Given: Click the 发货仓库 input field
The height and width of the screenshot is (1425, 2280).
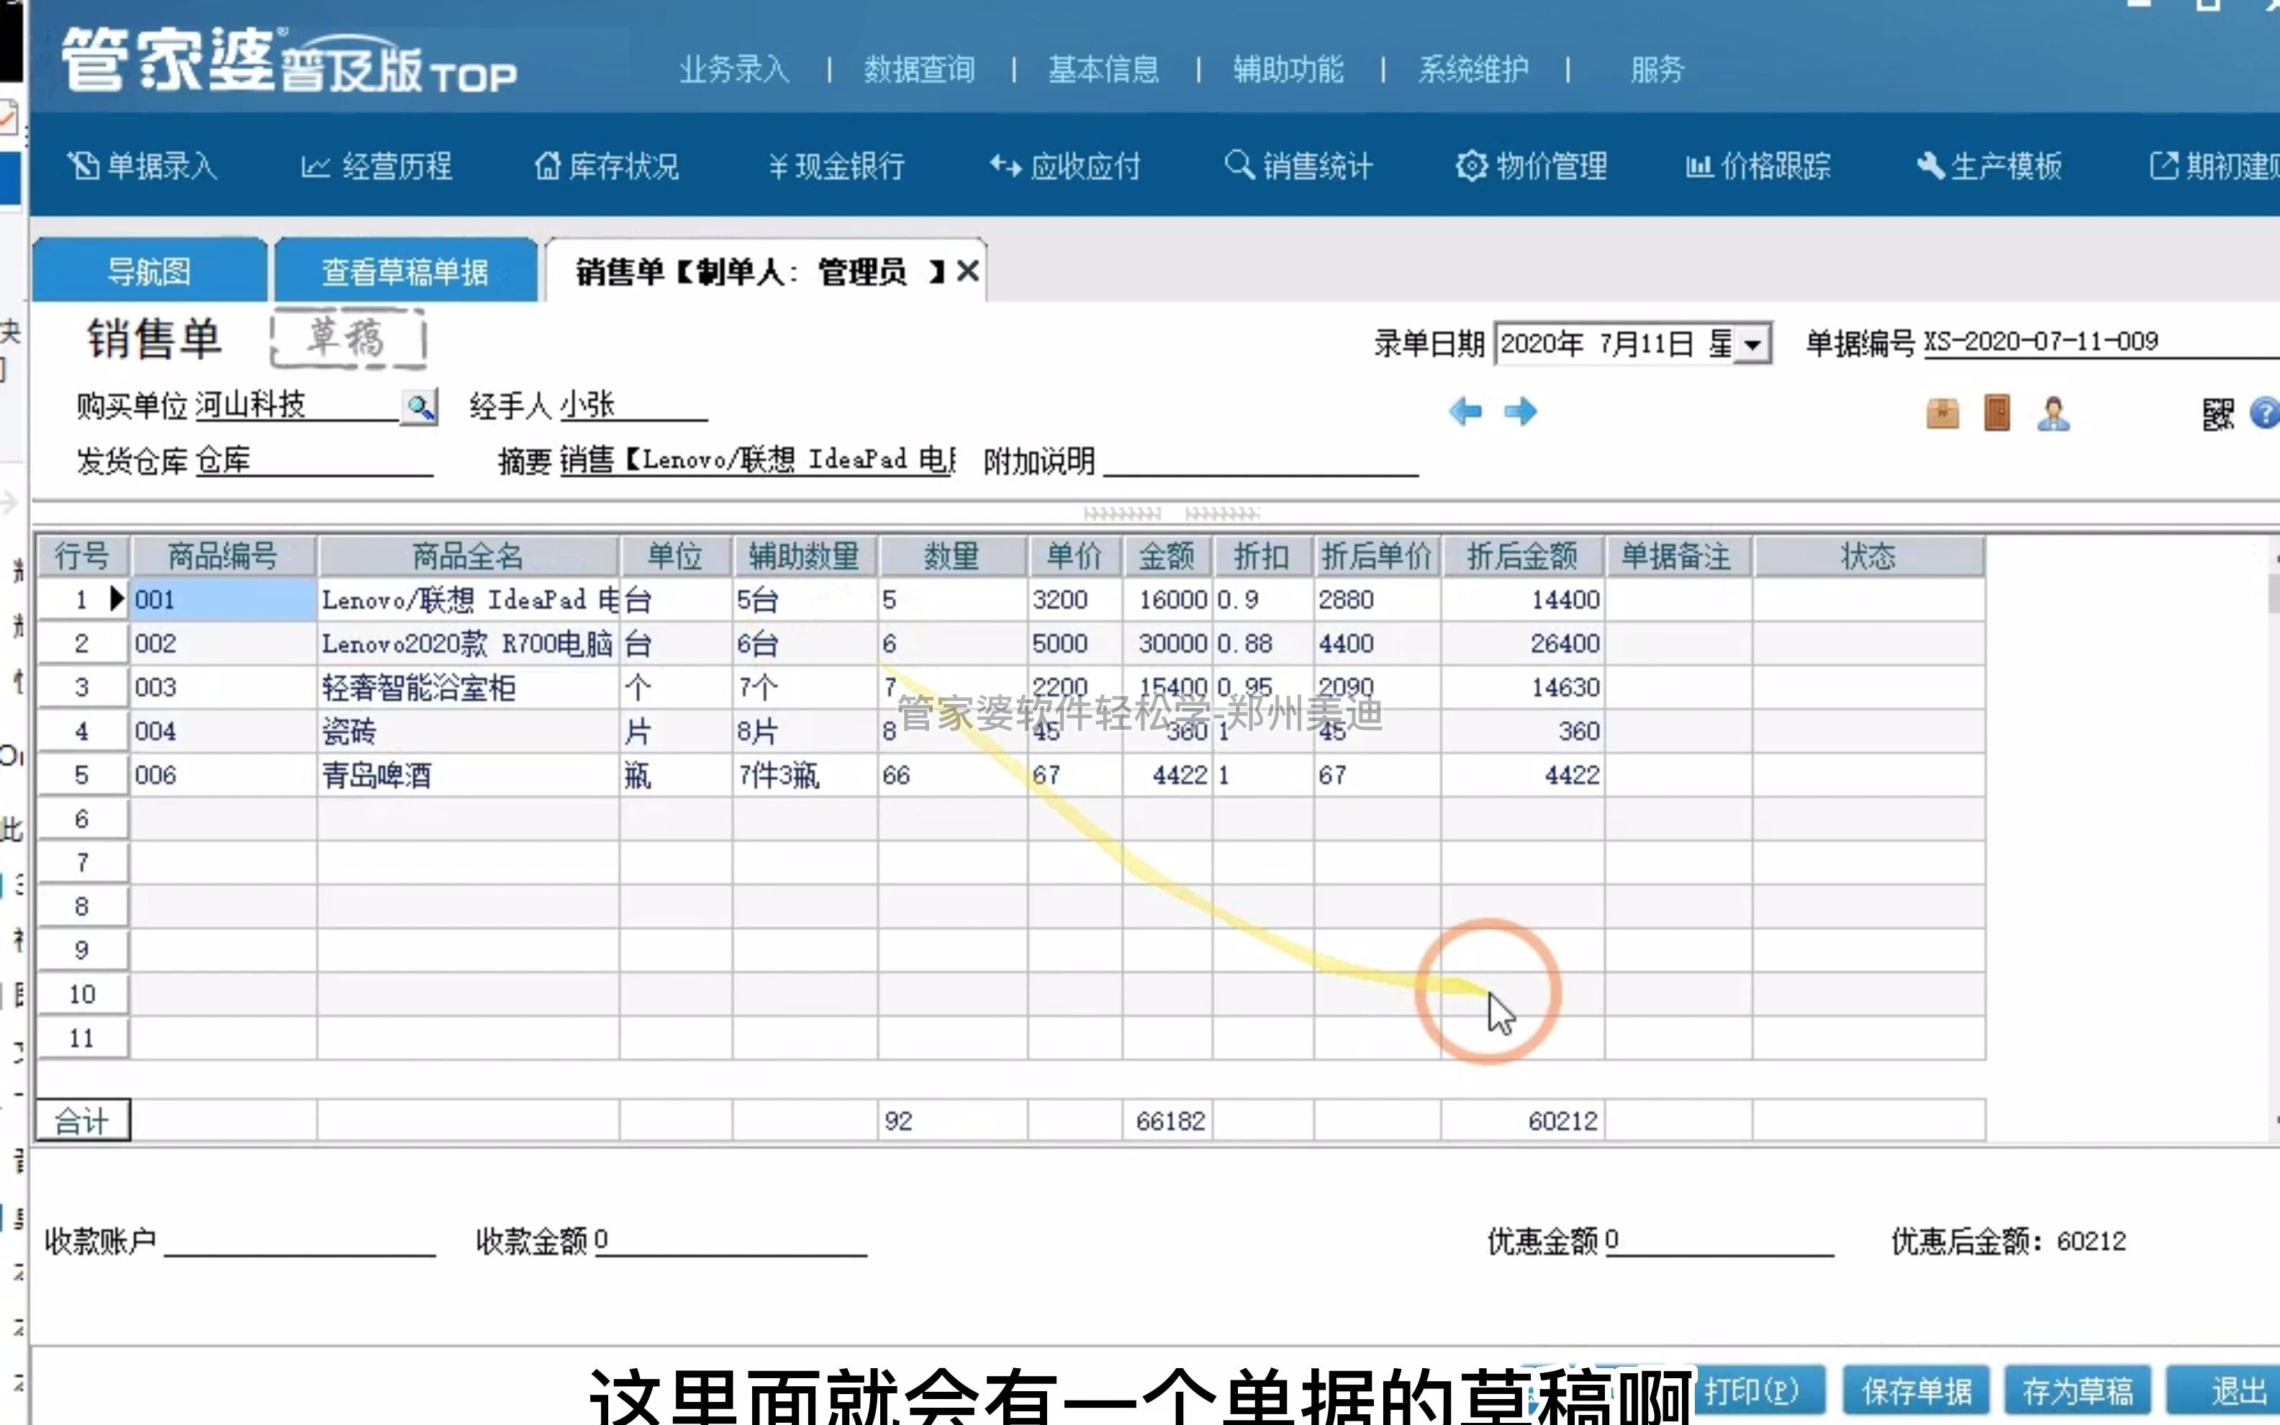Looking at the screenshot, I should (x=314, y=461).
